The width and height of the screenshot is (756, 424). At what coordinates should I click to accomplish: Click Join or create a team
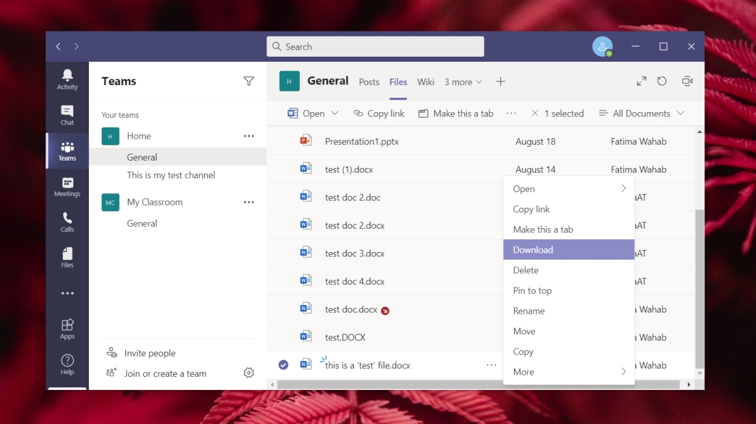point(165,374)
